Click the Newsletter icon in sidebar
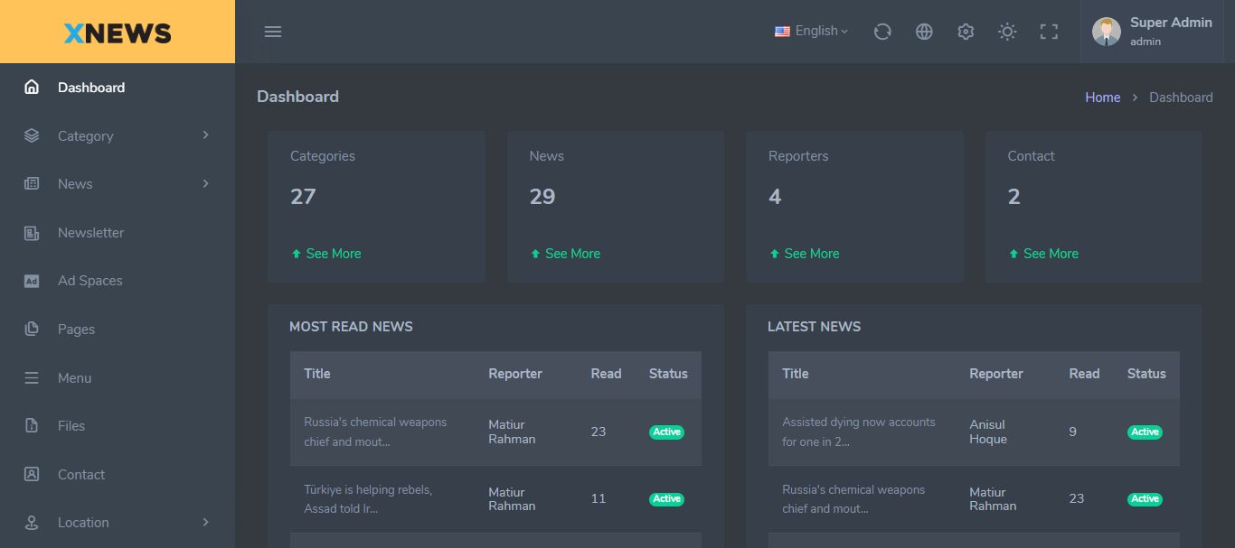The image size is (1235, 548). point(32,233)
